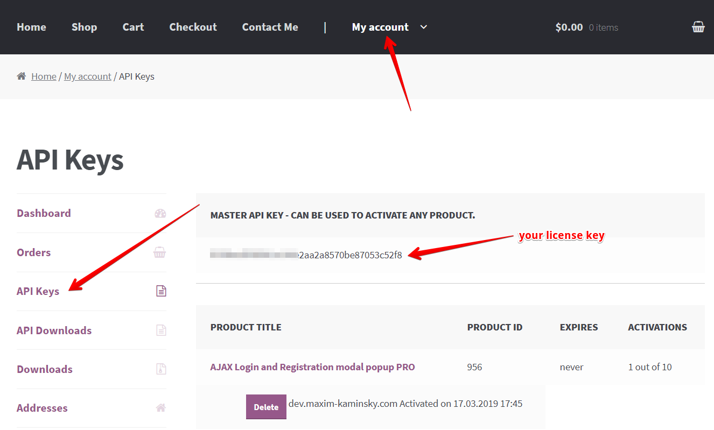714x430 pixels.
Task: Select Home in the navigation bar
Action: pyautogui.click(x=31, y=27)
